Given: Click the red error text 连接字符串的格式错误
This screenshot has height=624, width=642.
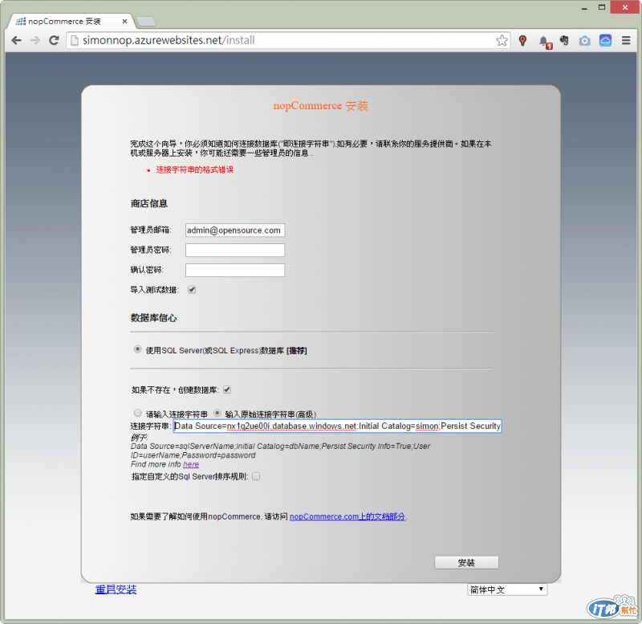Looking at the screenshot, I should pyautogui.click(x=194, y=169).
